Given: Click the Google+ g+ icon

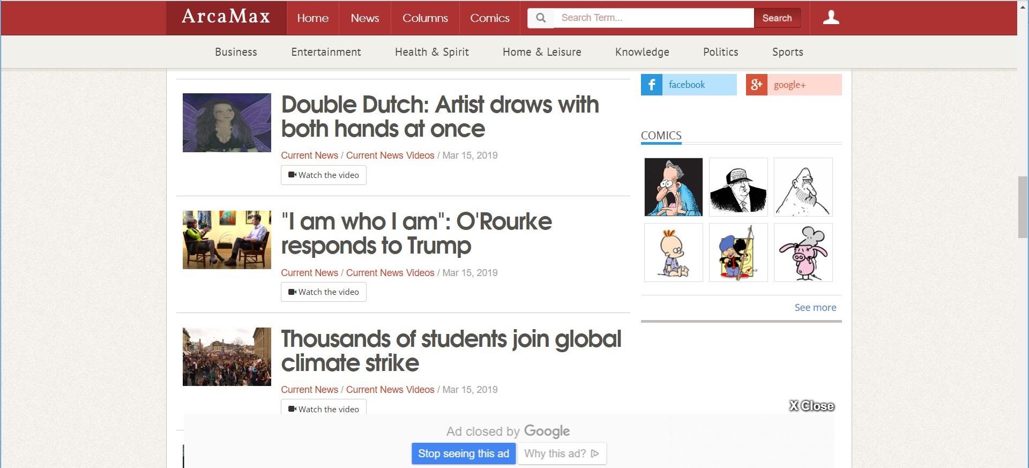Looking at the screenshot, I should click(756, 85).
